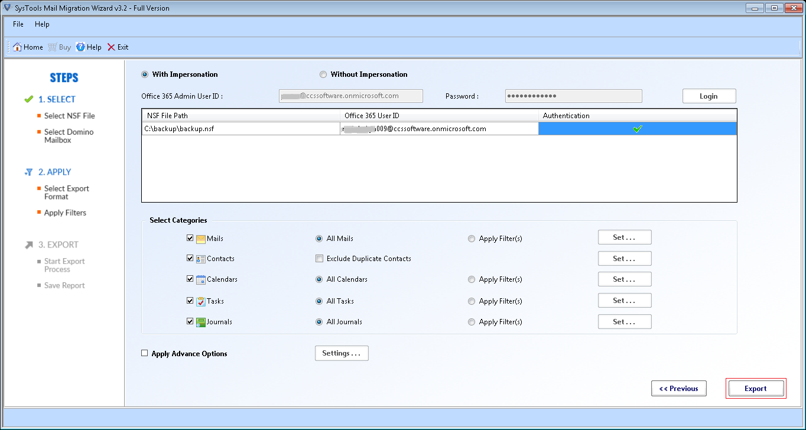The image size is (806, 430).
Task: Click the Export button
Action: pos(756,389)
